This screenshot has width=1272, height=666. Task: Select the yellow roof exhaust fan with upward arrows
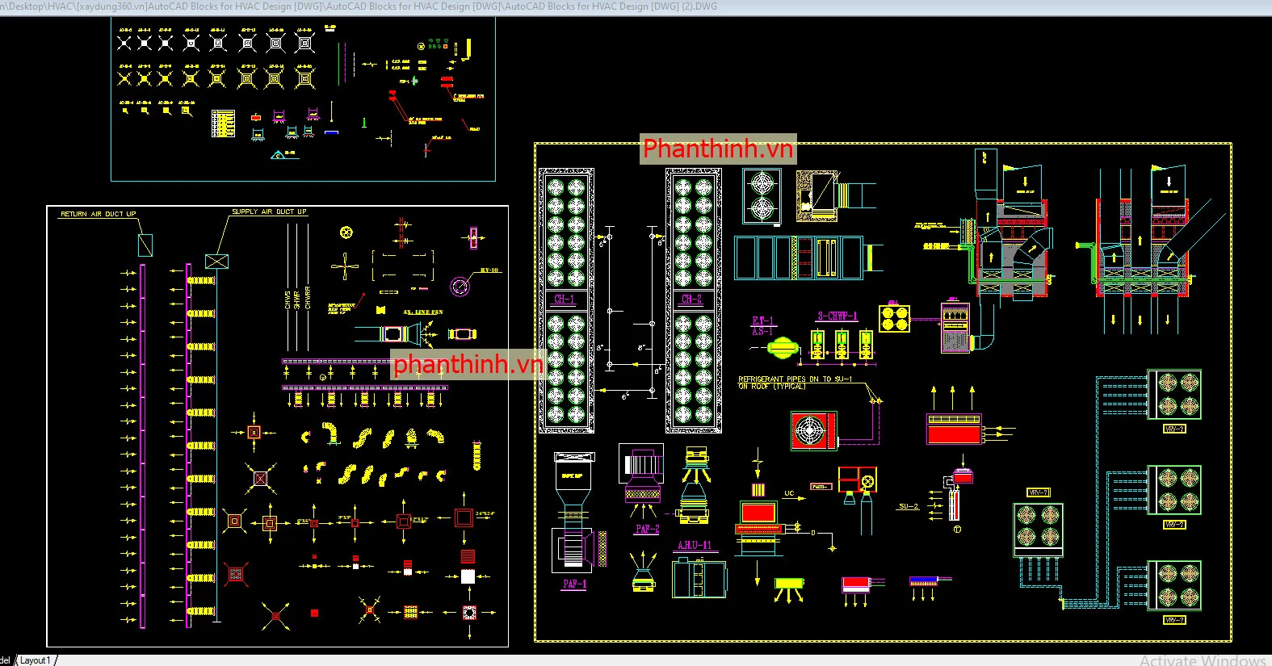[x=643, y=573]
